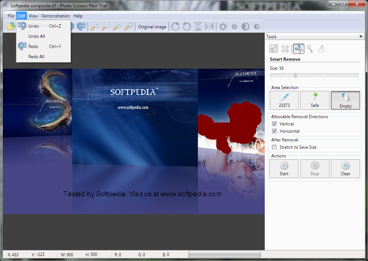The width and height of the screenshot is (368, 261).
Task: Click the 'X: 433' status bar value
Action: (13, 255)
